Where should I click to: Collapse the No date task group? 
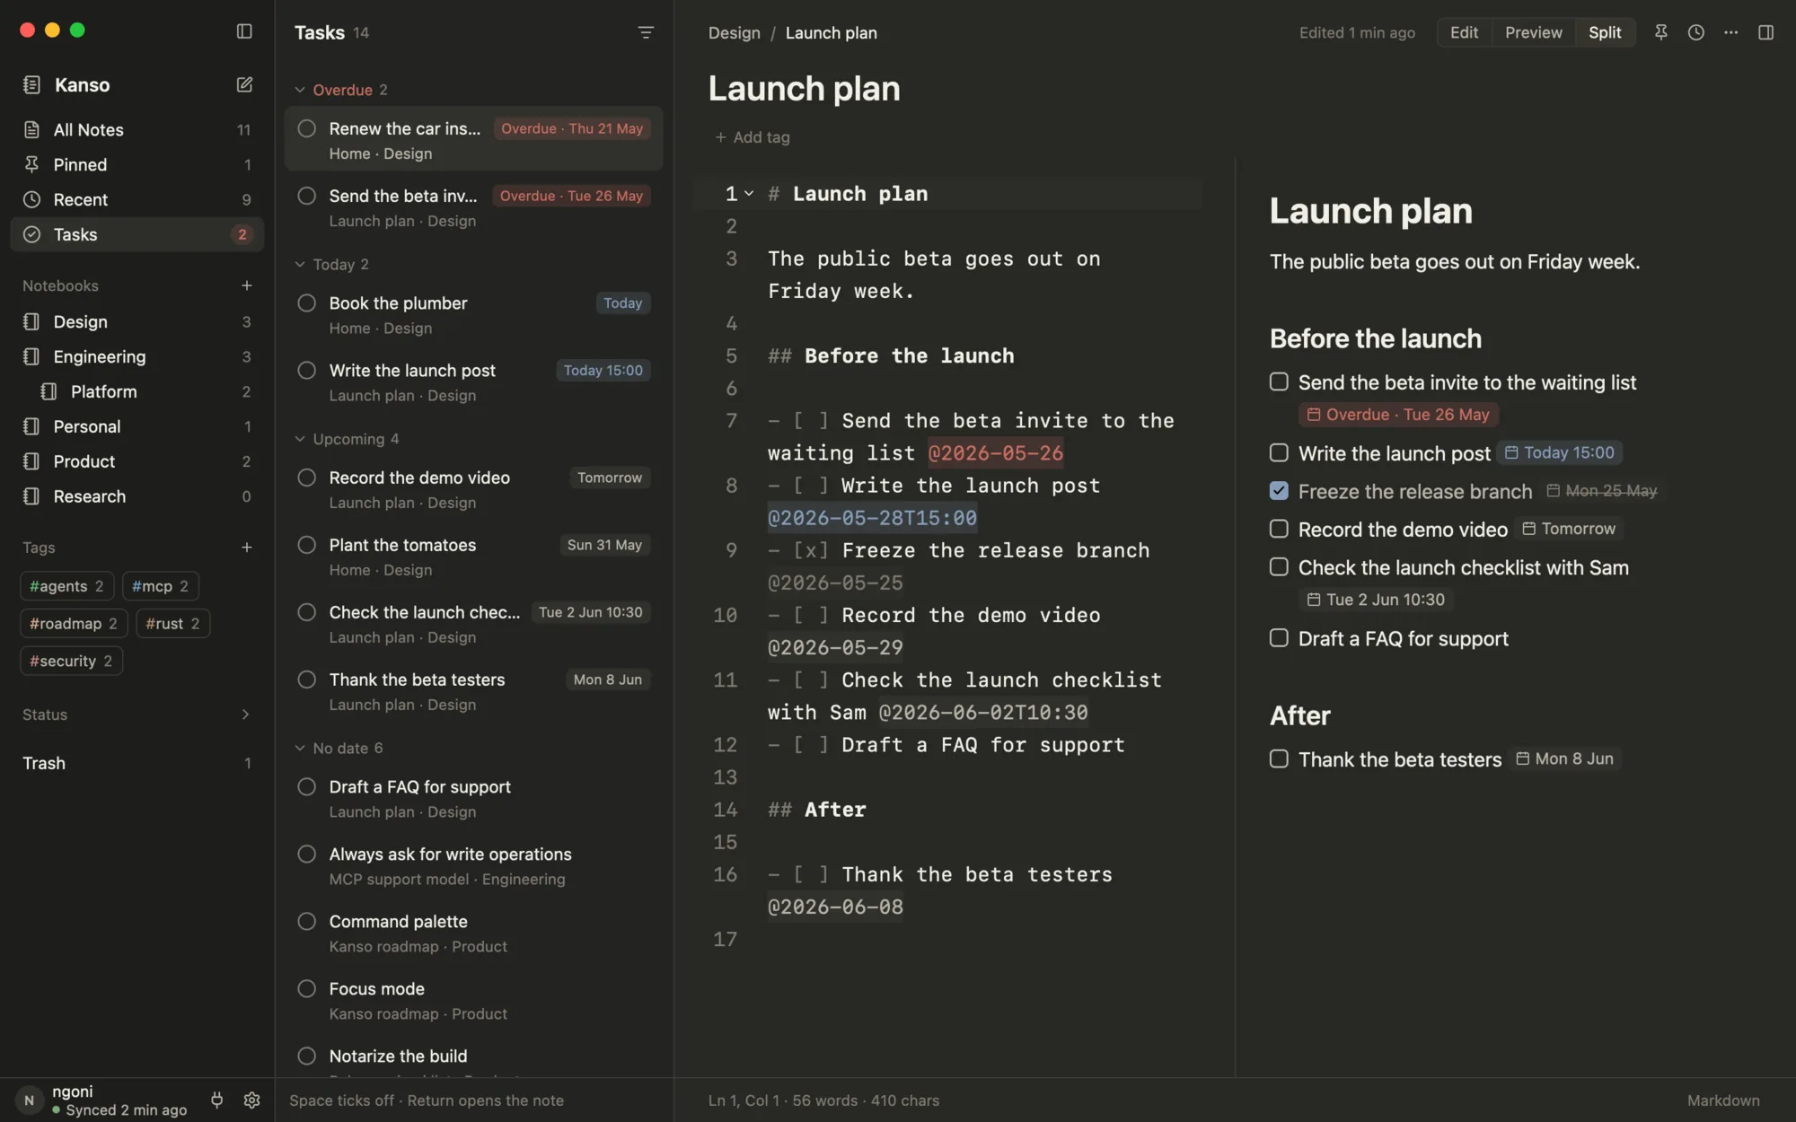coord(300,748)
